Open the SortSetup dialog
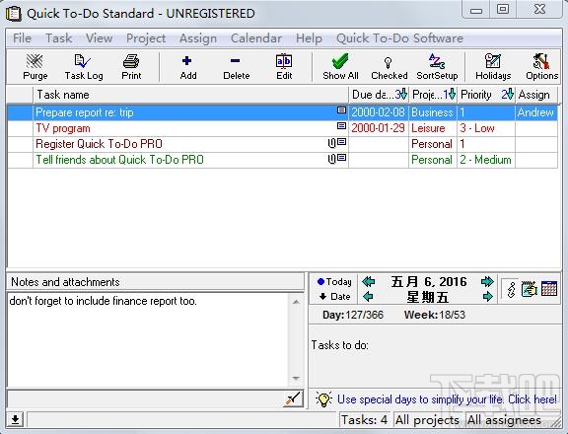The height and width of the screenshot is (434, 568). (x=437, y=67)
